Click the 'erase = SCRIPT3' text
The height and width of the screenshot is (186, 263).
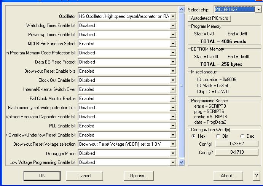(210, 106)
